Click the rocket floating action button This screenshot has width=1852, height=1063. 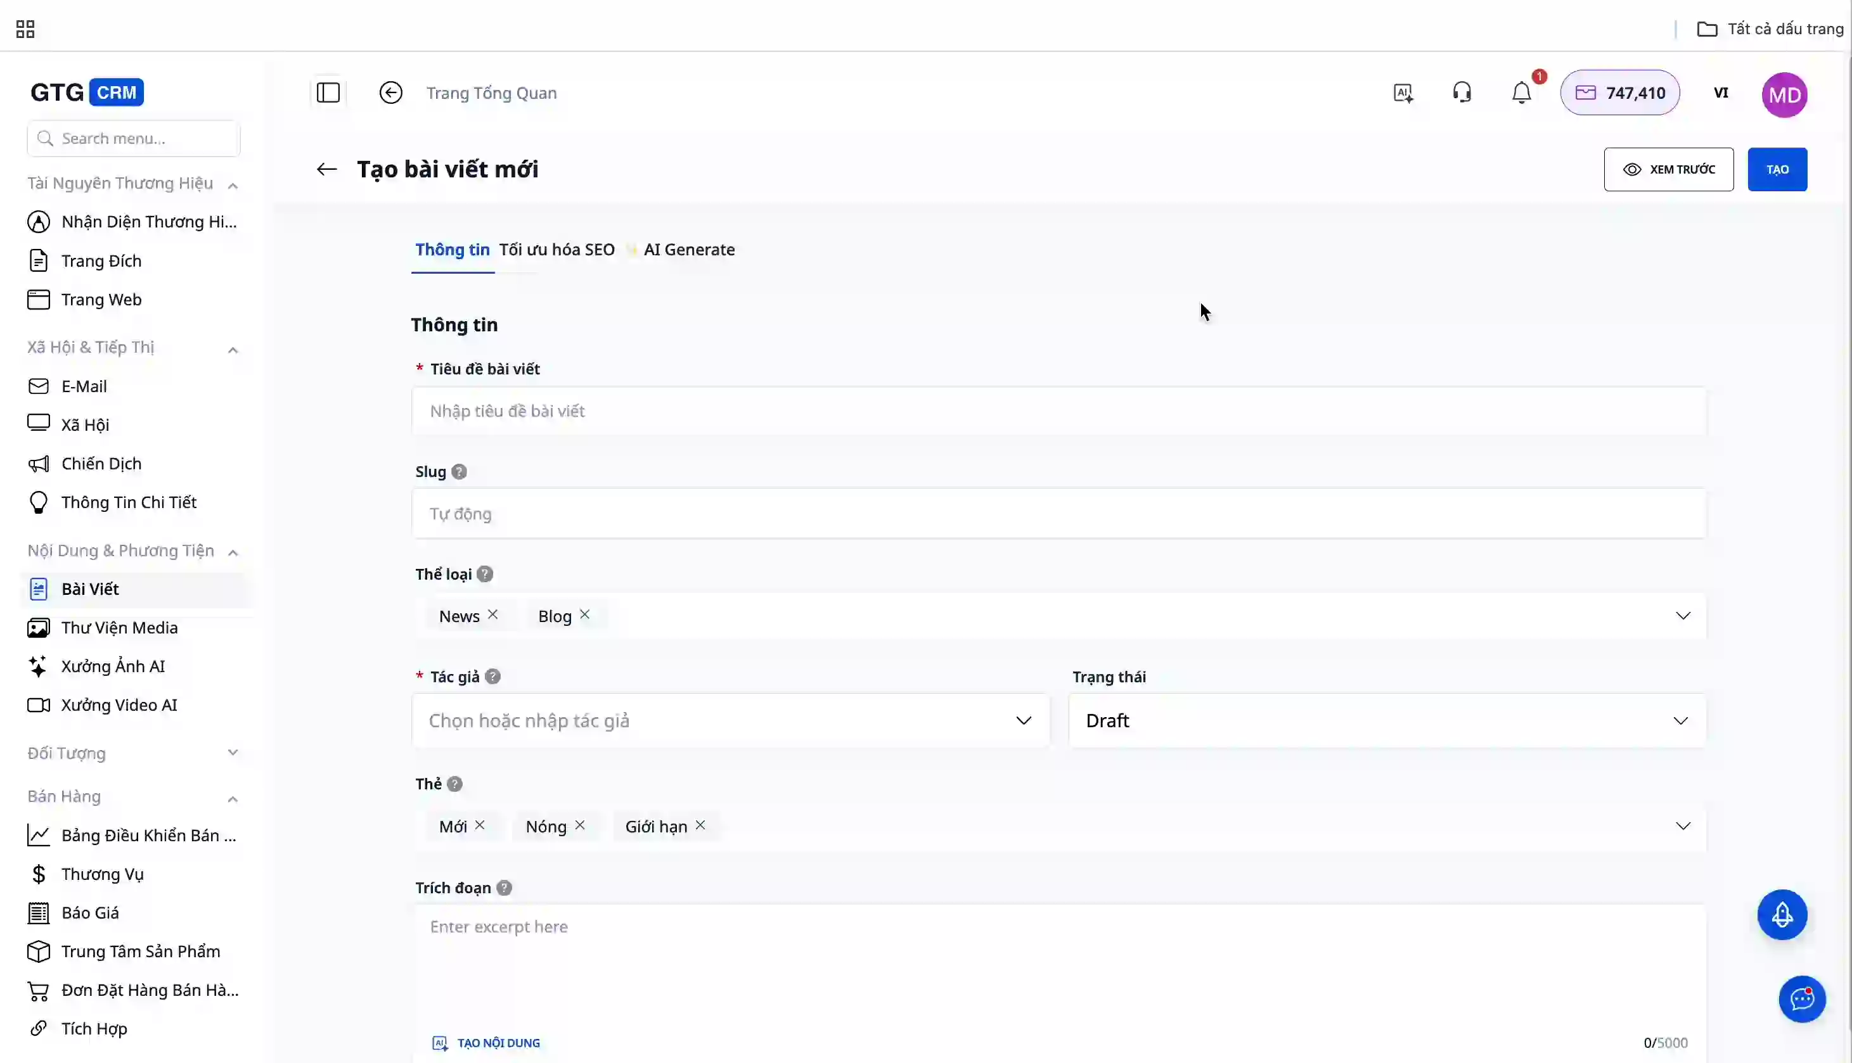point(1782,915)
